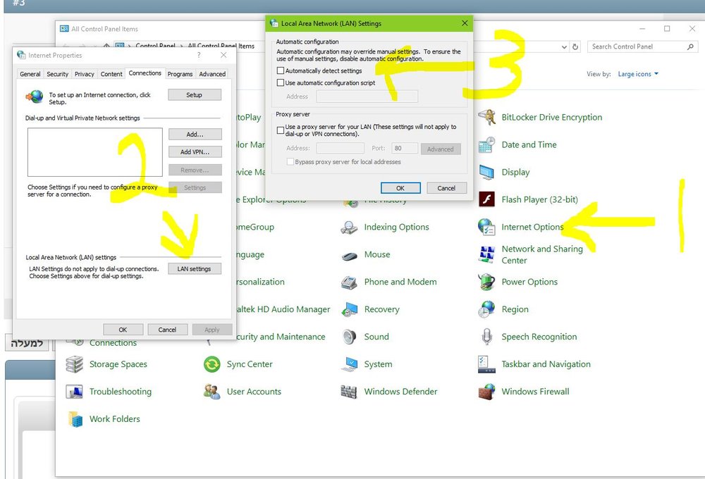Select the Connections tab
Screen dimensions: 705x479
[145, 73]
